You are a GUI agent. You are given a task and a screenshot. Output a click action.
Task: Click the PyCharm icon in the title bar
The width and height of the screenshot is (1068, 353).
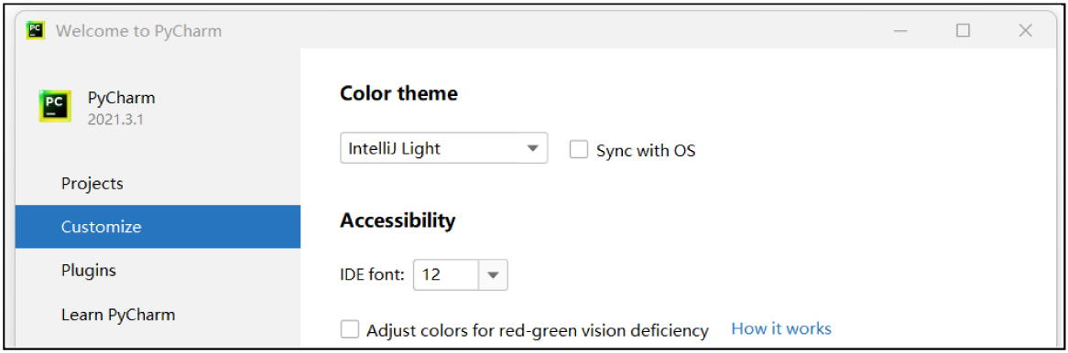(x=36, y=30)
